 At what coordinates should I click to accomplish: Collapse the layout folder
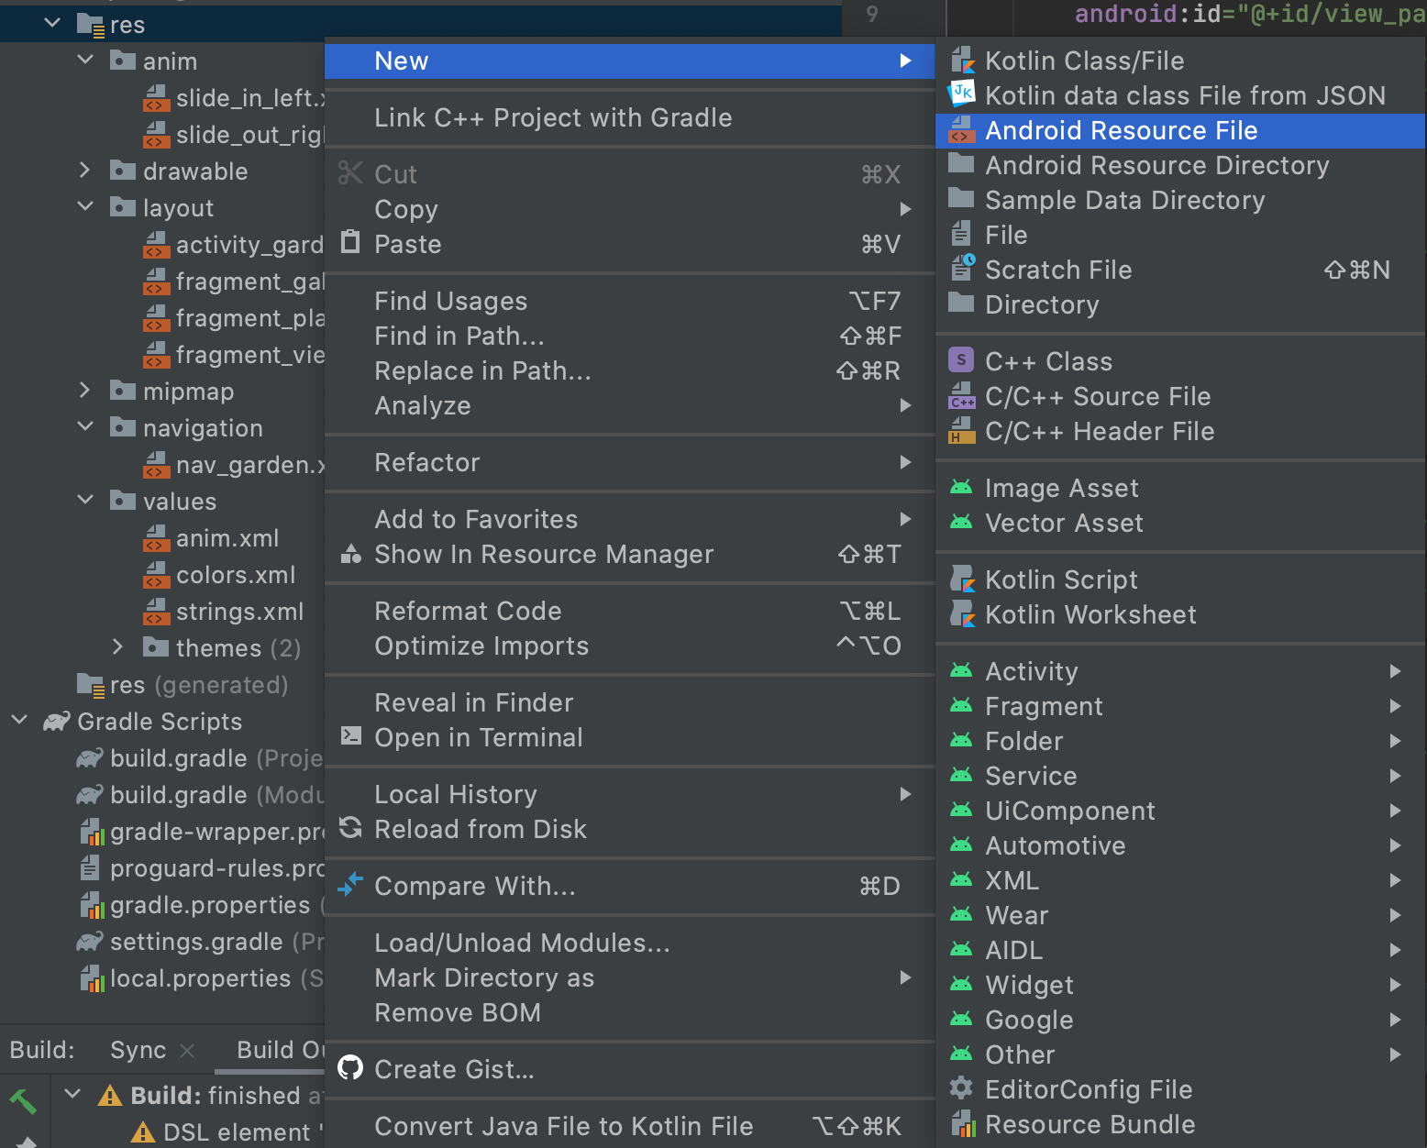pos(85,207)
